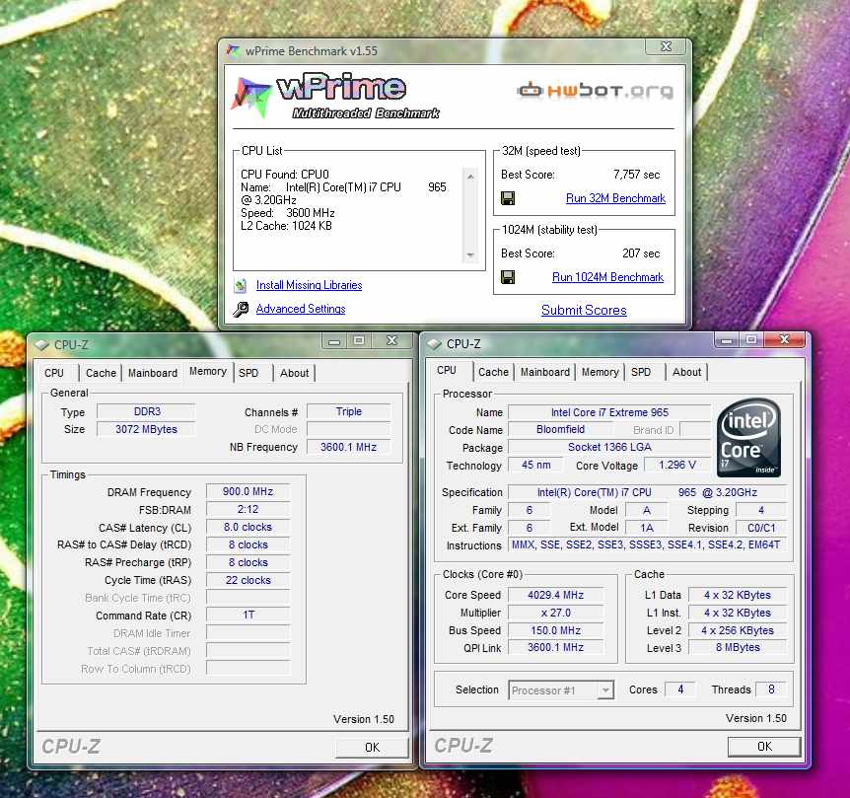Viewport: 850px width, 798px height.
Task: Click the Level 3 cache value 8 MBytes
Action: point(738,648)
